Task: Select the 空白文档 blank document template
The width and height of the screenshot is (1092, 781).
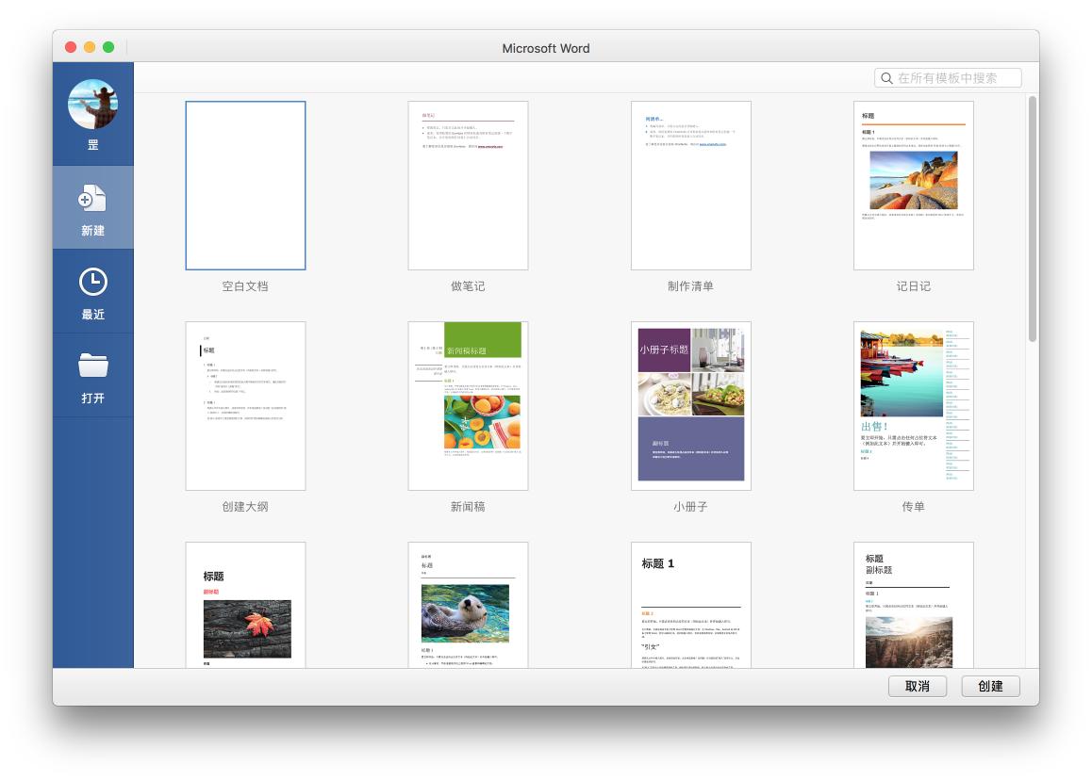Action: coord(245,186)
